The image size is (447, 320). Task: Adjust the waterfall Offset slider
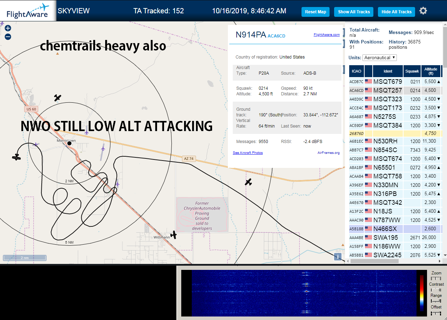point(436,313)
